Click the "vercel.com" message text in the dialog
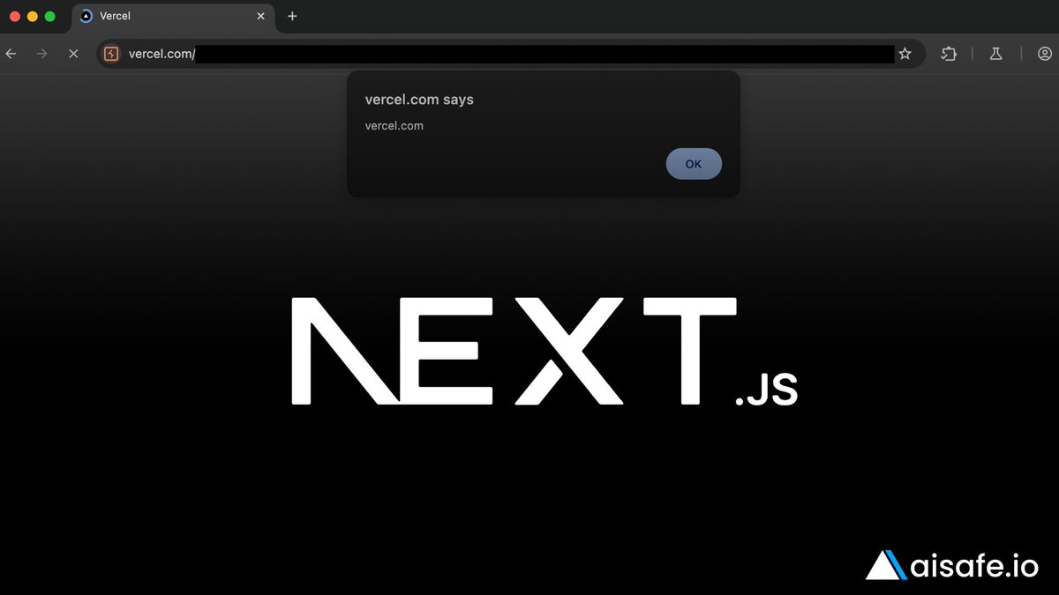 (x=394, y=126)
